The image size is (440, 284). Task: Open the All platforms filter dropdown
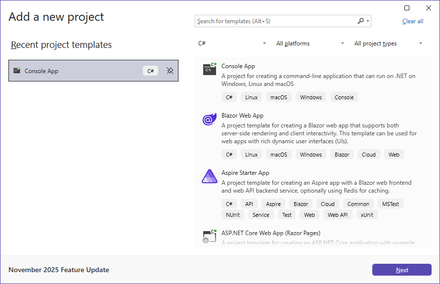tap(310, 43)
